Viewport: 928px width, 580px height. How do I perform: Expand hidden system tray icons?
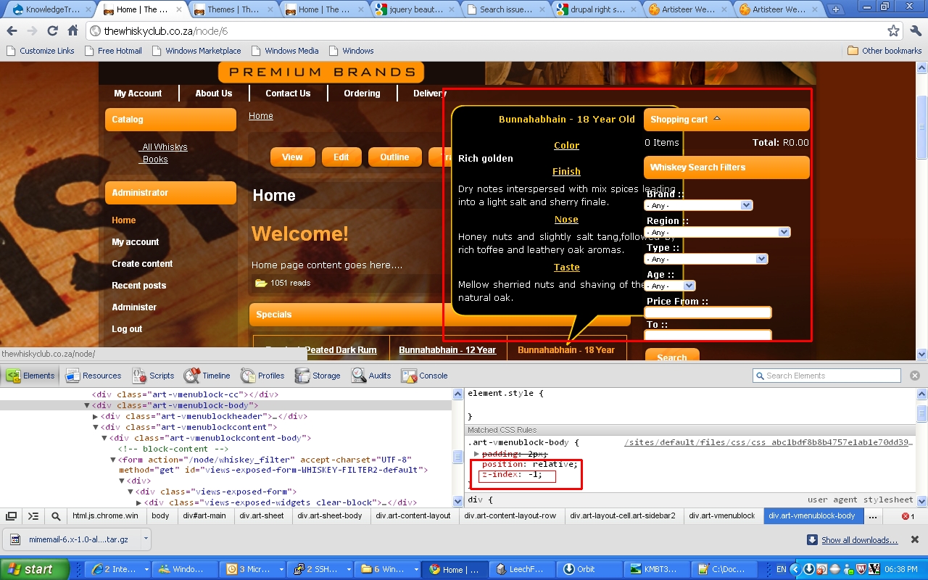tap(795, 569)
